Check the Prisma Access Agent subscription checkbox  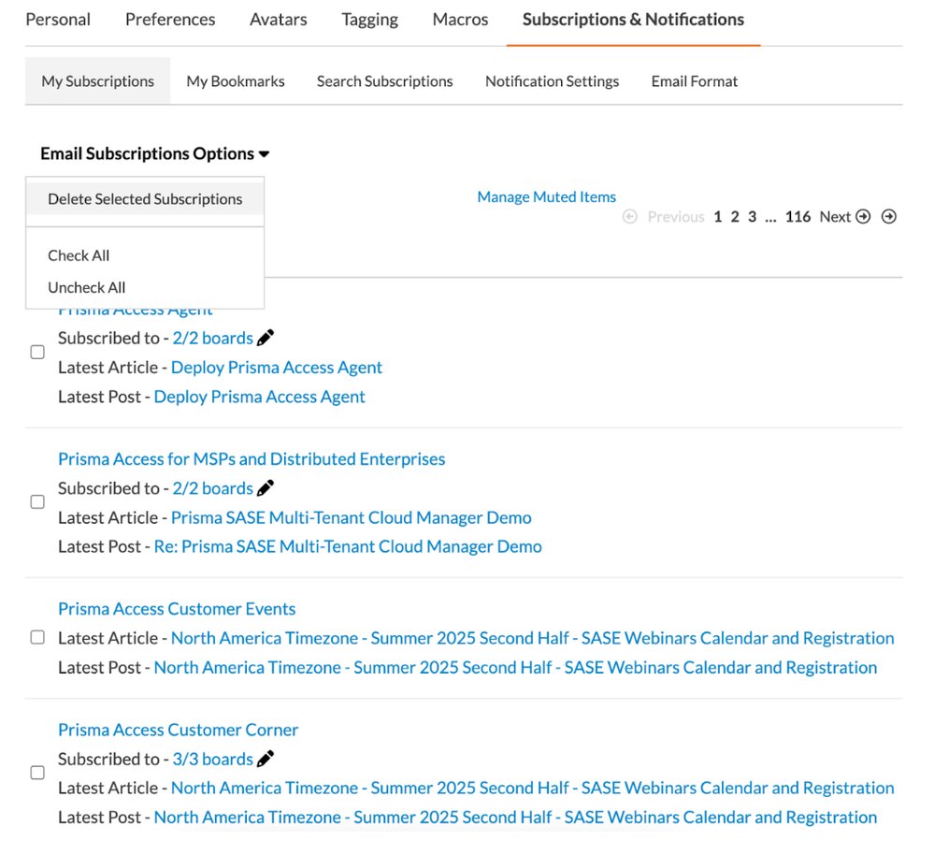37,353
